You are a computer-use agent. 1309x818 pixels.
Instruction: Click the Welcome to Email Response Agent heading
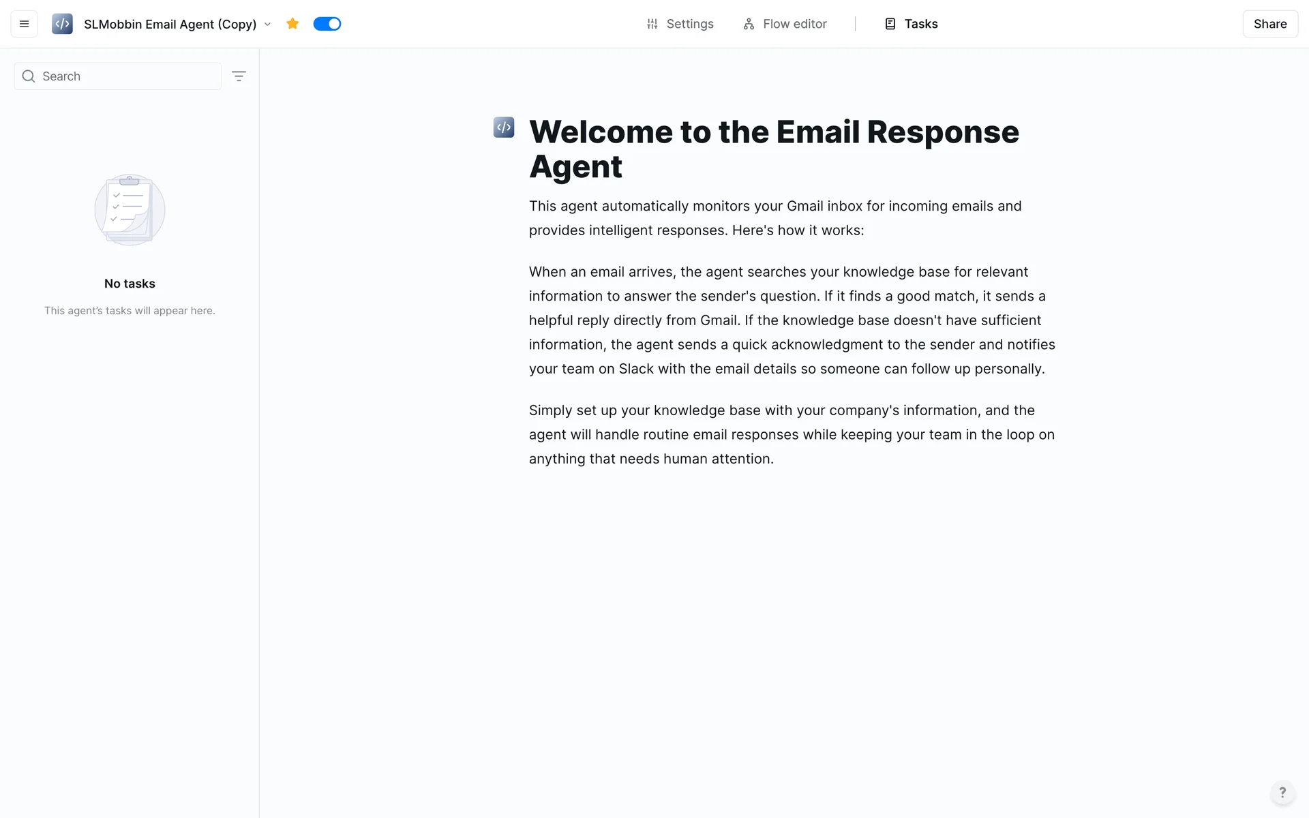click(x=774, y=149)
